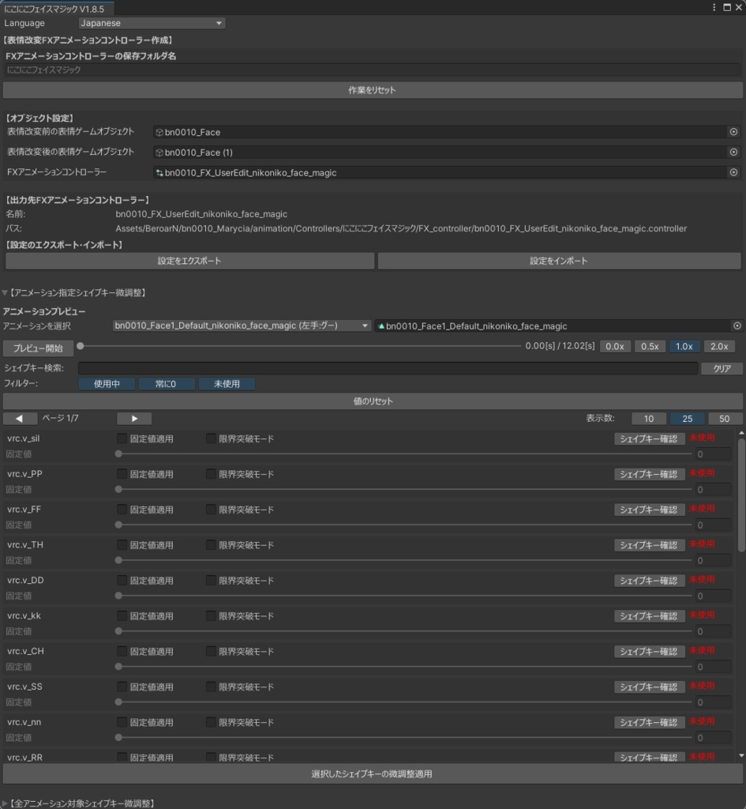Click シェイプキー確認 for vrc.v_CH
Image resolution: width=746 pixels, height=809 pixels.
pyautogui.click(x=649, y=651)
